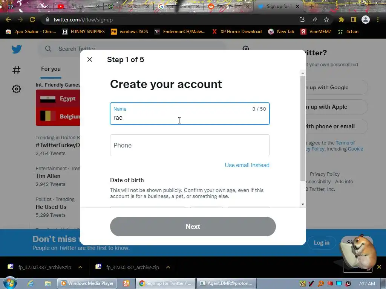The width and height of the screenshot is (386, 289).
Task: Select the For you tab
Action: 51,69
